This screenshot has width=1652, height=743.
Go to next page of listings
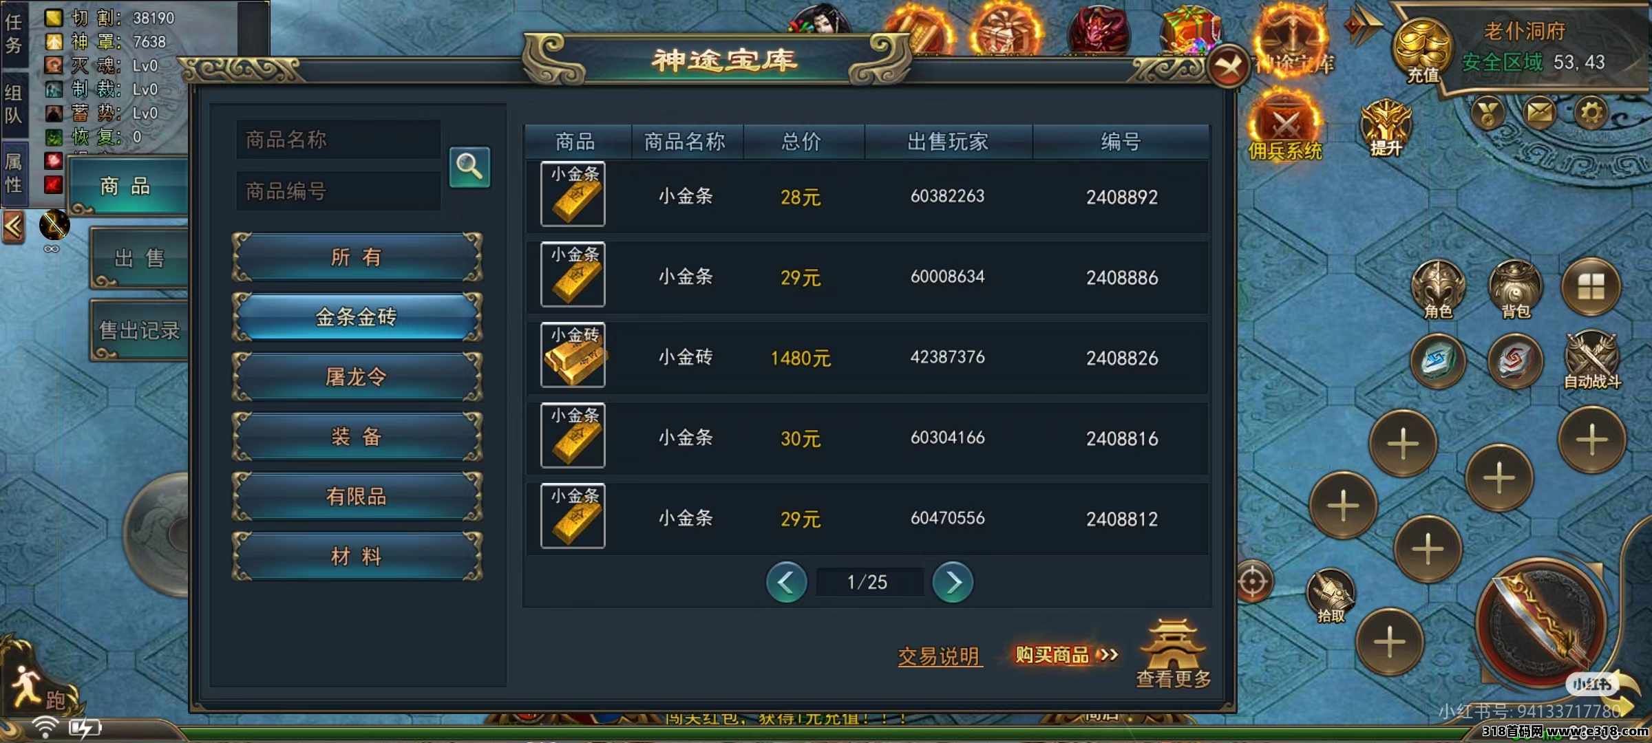(953, 583)
